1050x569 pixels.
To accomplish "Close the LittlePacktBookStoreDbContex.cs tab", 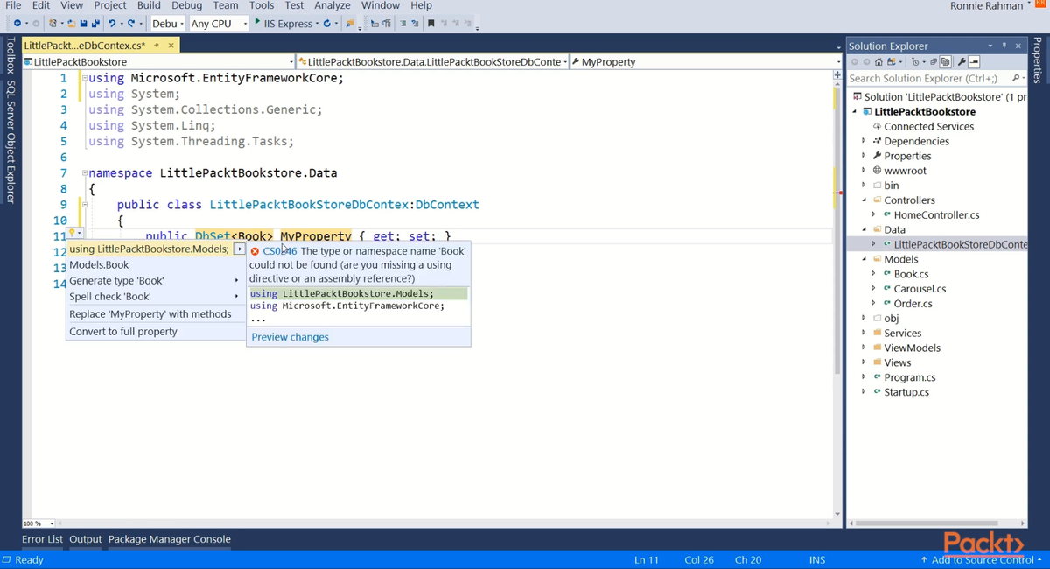I will click(x=171, y=45).
